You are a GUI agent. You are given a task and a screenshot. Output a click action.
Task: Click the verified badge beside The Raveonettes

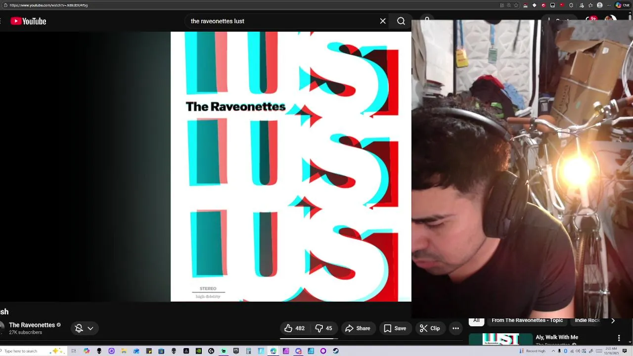[59, 325]
